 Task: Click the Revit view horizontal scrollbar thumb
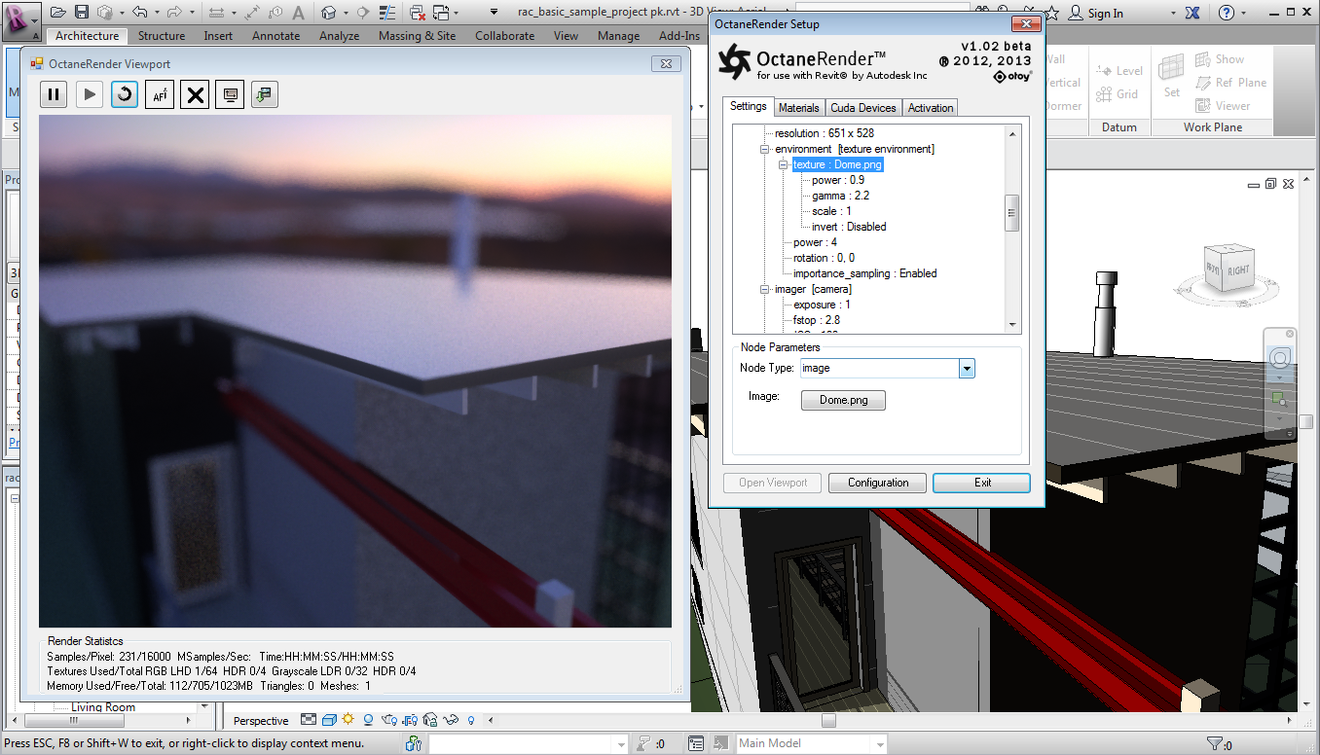pos(828,721)
